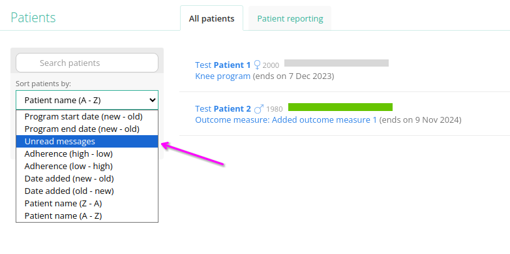Open the Sort patients by dropdown arrow
510x254 pixels.
click(x=152, y=101)
